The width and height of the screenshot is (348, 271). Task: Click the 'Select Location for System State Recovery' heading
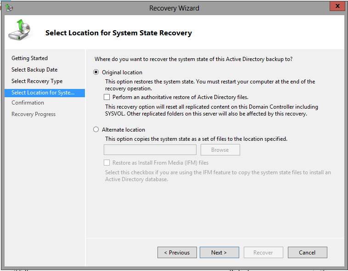118,33
